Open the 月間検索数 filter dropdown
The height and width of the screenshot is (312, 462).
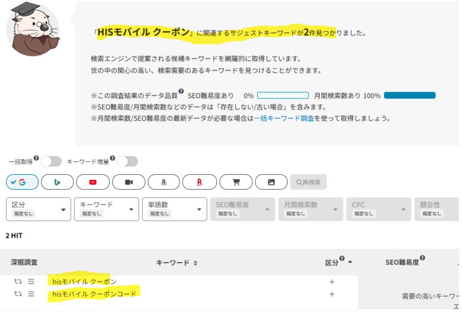[x=310, y=209]
